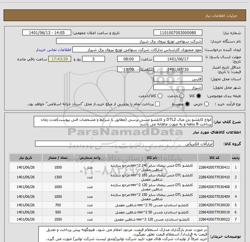Image resolution: width=250 pixels, height=242 pixels.
Task: Select the کالا radio button
Action: pyautogui.click(x=199, y=96)
